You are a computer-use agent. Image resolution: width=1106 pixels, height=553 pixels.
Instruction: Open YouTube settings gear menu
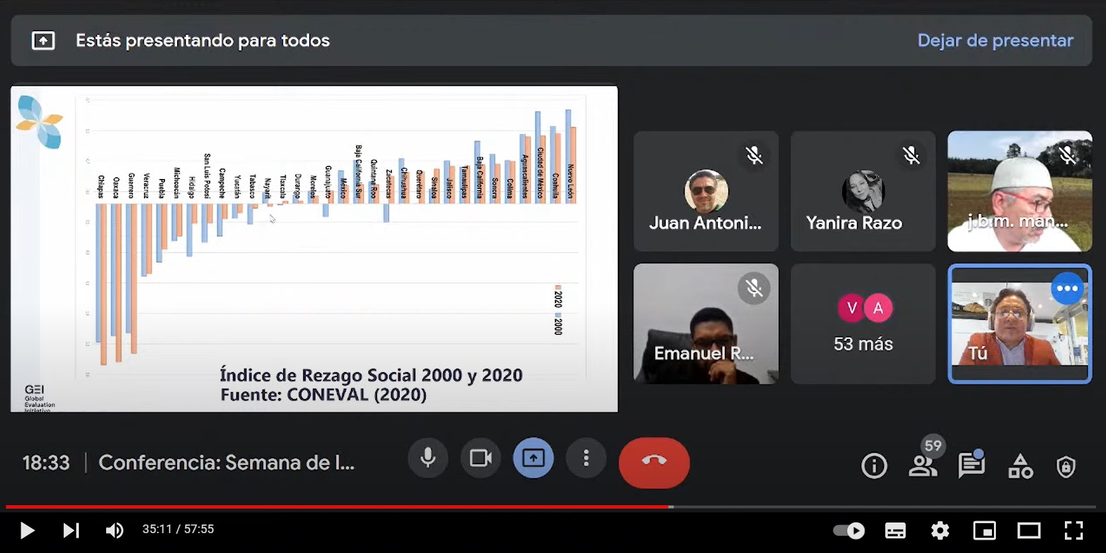(x=940, y=530)
